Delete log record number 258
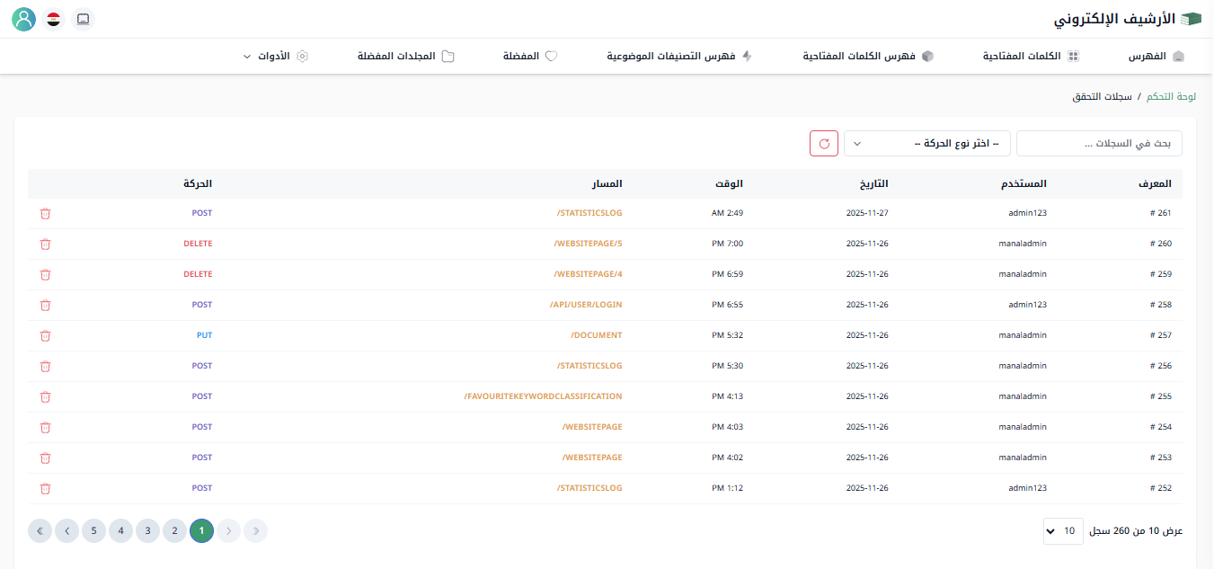1214x569 pixels. click(46, 306)
